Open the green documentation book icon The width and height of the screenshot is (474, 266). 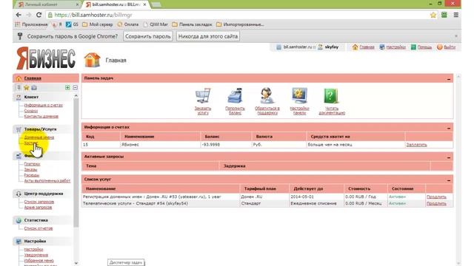pos(331,96)
